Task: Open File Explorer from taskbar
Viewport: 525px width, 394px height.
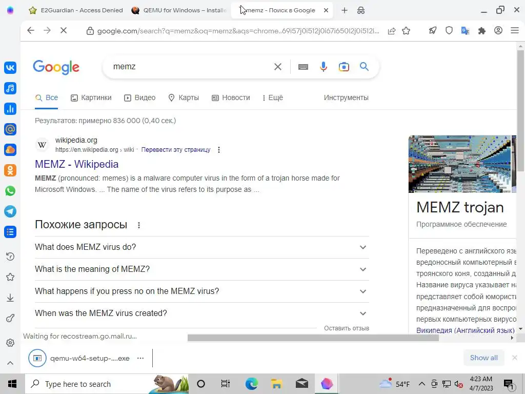Action: [x=276, y=384]
